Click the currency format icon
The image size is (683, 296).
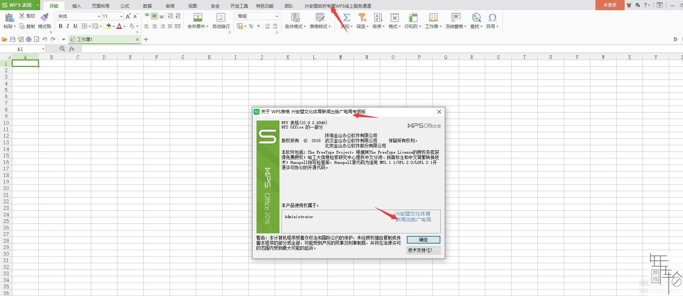click(240, 26)
